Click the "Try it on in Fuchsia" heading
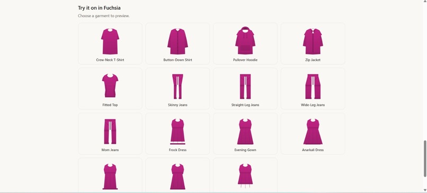427x193 pixels. tap(99, 8)
